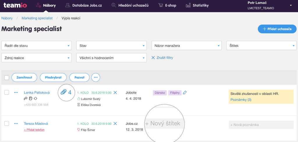Remove the 1. KOLO interview for Lenka Patloková
The image size is (298, 142).
click(115, 92)
